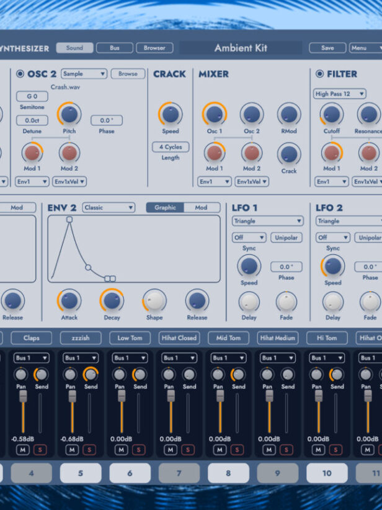Adjust the Crack Speed knob
This screenshot has width=382, height=510.
click(x=171, y=114)
